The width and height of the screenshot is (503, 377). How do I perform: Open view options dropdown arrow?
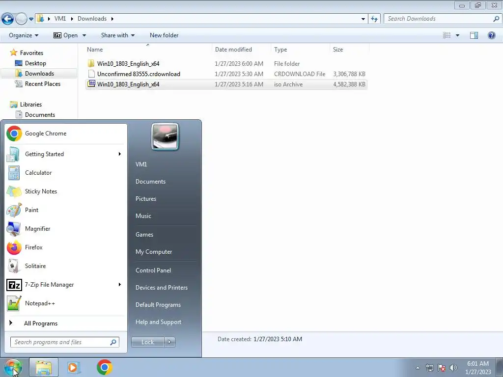457,35
